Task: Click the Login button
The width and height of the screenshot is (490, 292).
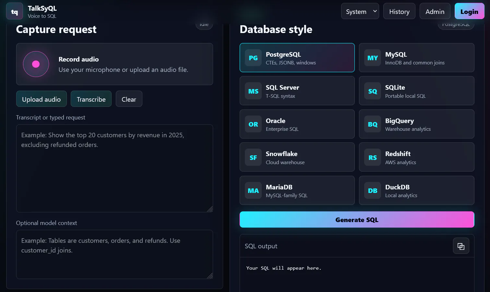Action: (x=469, y=11)
